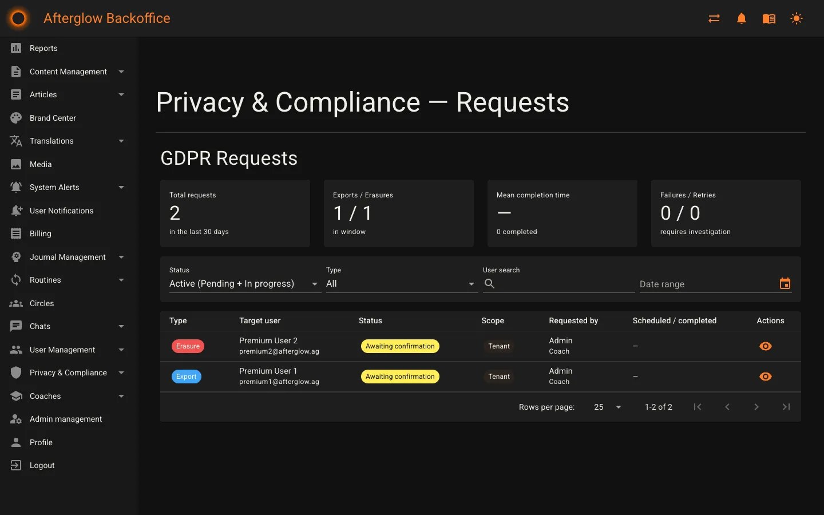Click the Journal Management head icon
This screenshot has width=824, height=515.
point(16,257)
